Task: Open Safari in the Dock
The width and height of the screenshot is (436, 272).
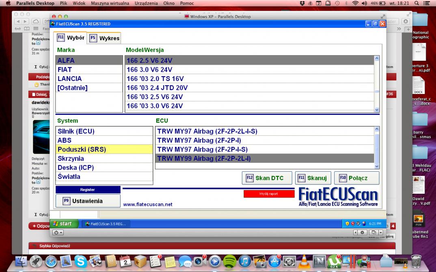Action: (x=51, y=261)
